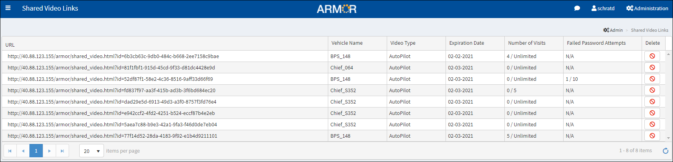
Task: Go to the previous page
Action: (x=23, y=151)
